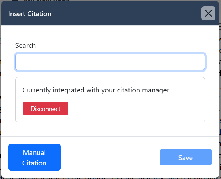
Task: Click the blank area beside Disconnect
Action: point(136,109)
